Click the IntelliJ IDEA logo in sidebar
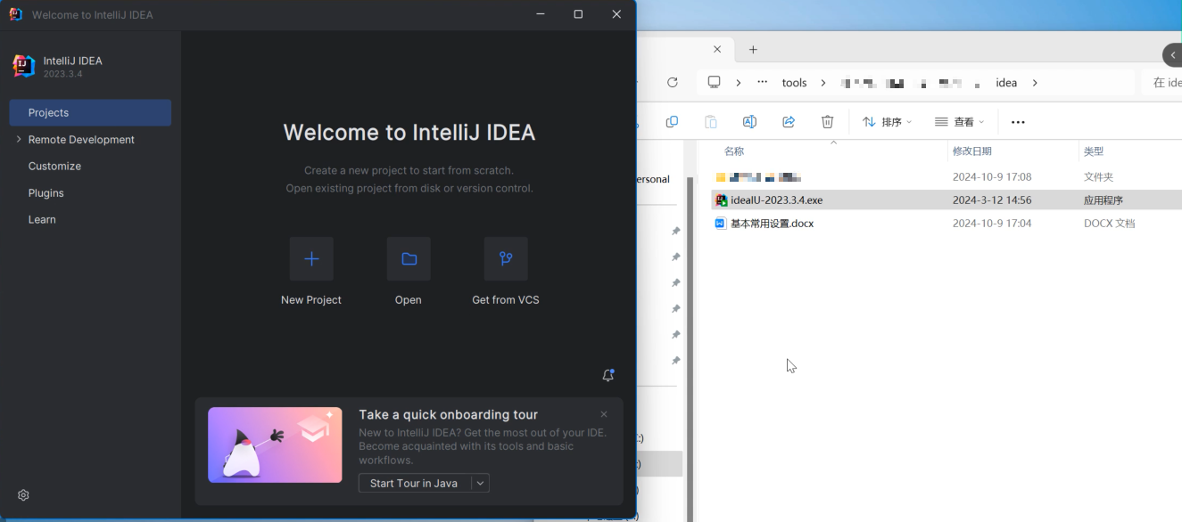Image resolution: width=1182 pixels, height=522 pixels. 23,66
